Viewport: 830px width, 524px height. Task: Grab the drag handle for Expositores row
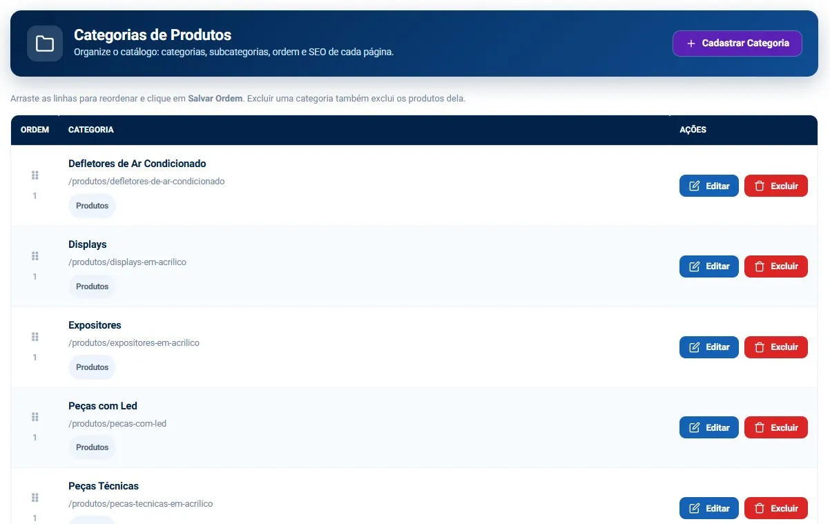pos(35,337)
